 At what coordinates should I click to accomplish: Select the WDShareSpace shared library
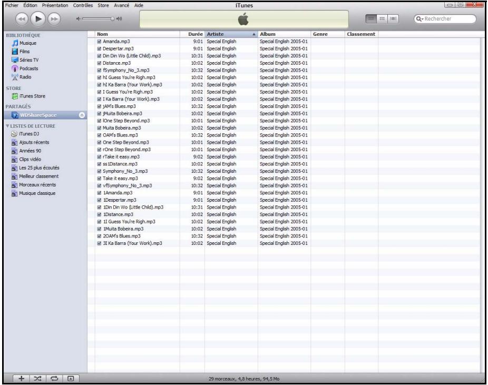(45, 115)
